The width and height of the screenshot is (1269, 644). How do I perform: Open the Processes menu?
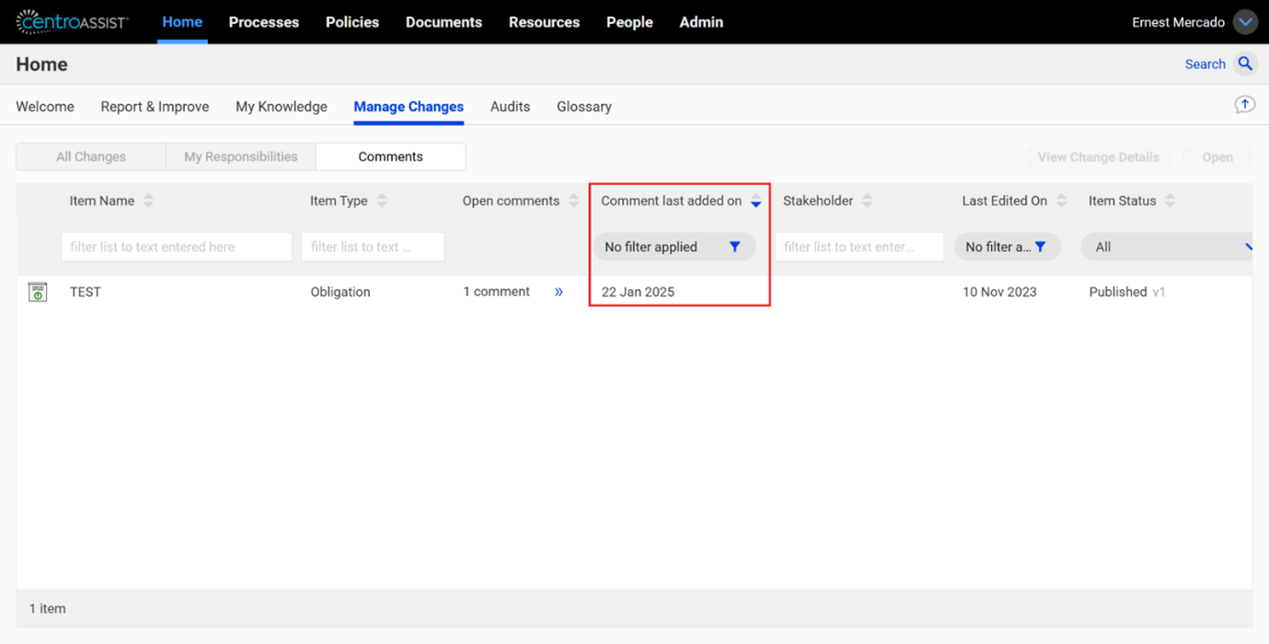[x=264, y=22]
